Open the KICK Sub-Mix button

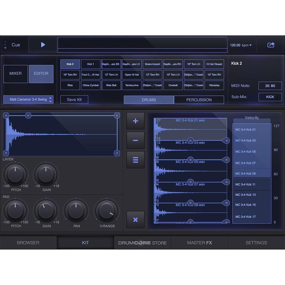270,97
